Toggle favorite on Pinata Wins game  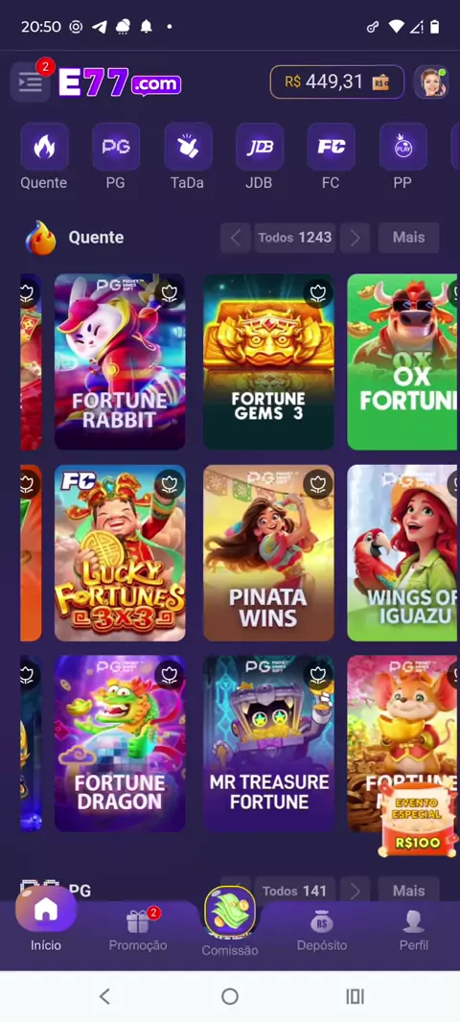(x=318, y=483)
